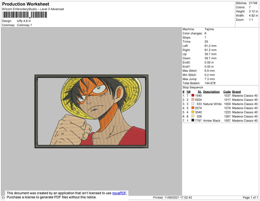Click thread code 1037 in the table
This screenshot has width=260, height=201.
(227, 96)
